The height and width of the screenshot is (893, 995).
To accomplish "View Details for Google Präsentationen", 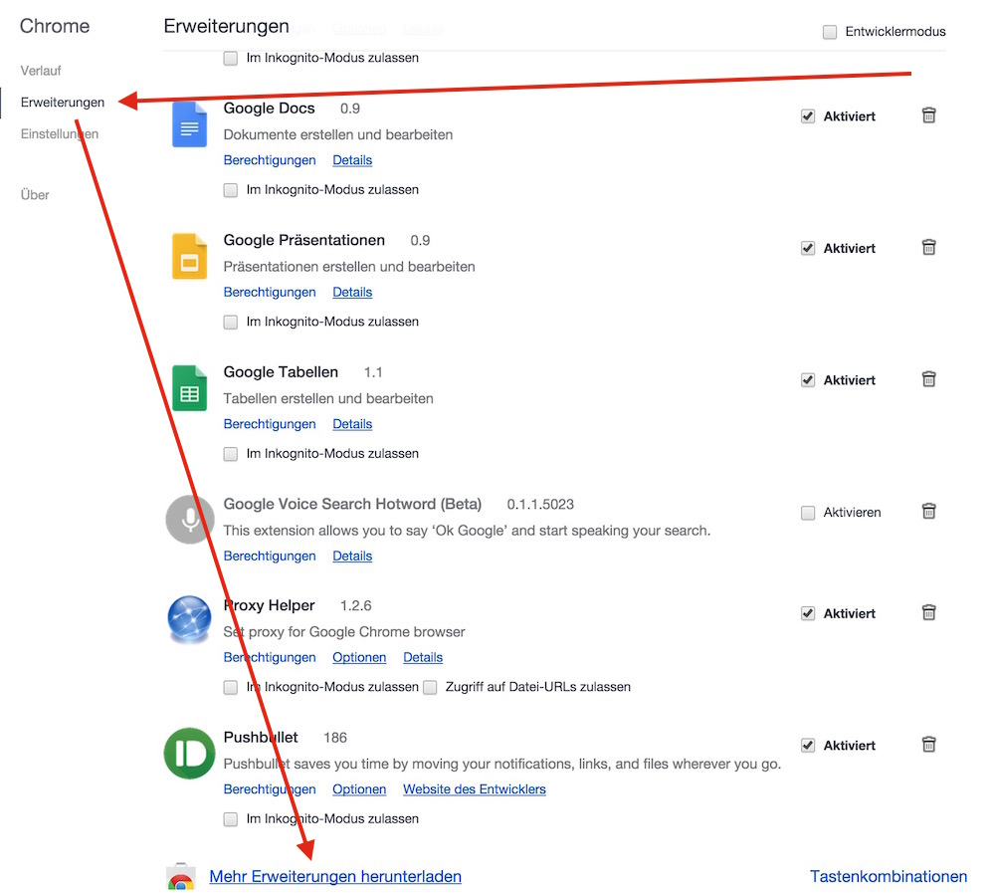I will [x=352, y=292].
